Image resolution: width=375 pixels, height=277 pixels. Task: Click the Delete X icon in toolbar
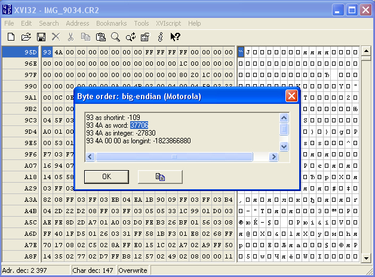56,37
